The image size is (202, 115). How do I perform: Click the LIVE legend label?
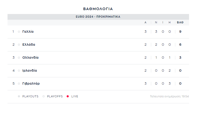(x=75, y=96)
